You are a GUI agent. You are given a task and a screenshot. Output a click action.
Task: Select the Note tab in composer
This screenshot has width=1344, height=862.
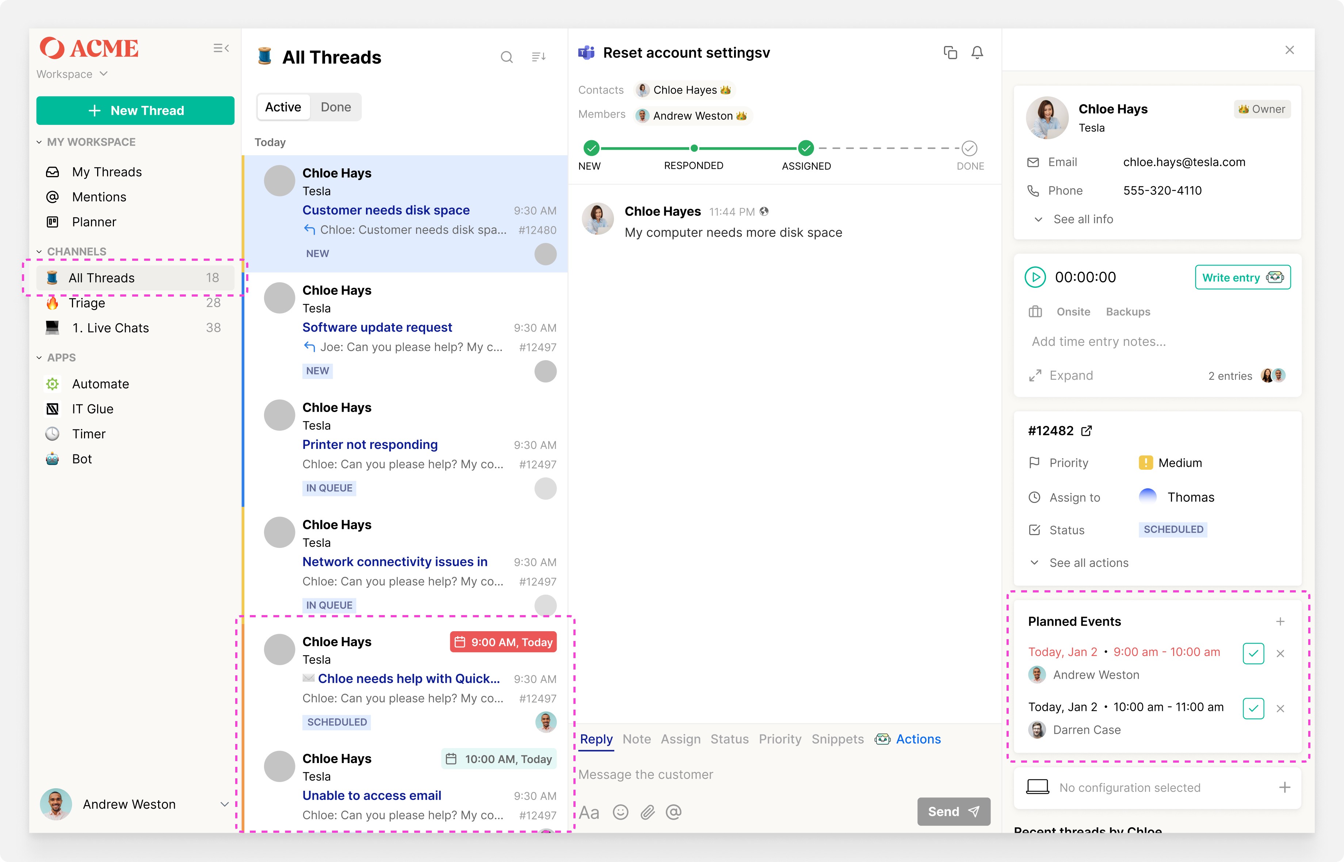(x=636, y=739)
